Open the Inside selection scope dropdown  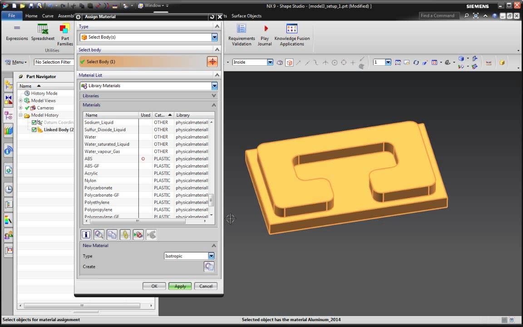coord(270,62)
